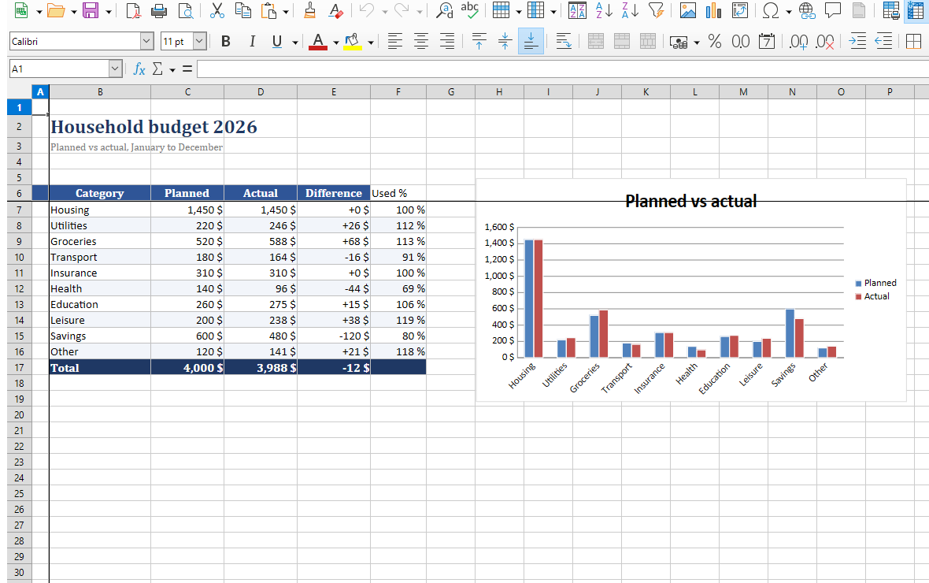Insert a chart from the toolbar
The width and height of the screenshot is (929, 583).
pyautogui.click(x=714, y=10)
